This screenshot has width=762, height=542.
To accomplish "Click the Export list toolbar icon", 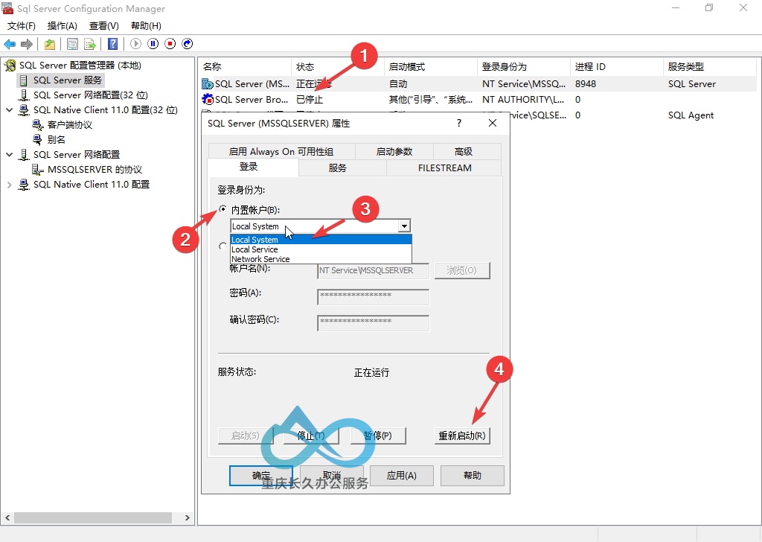I will click(90, 44).
